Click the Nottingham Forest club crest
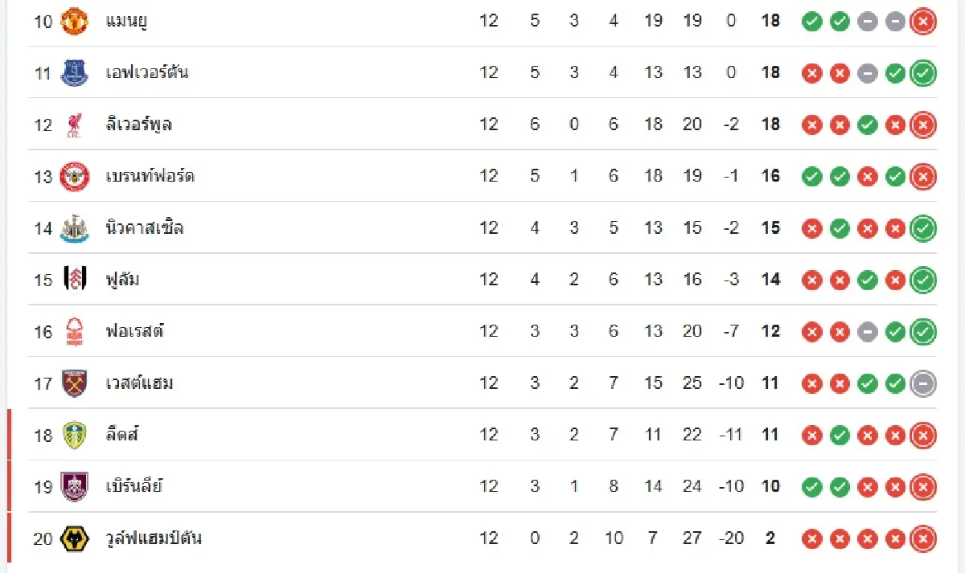The height and width of the screenshot is (573, 965). 75,331
